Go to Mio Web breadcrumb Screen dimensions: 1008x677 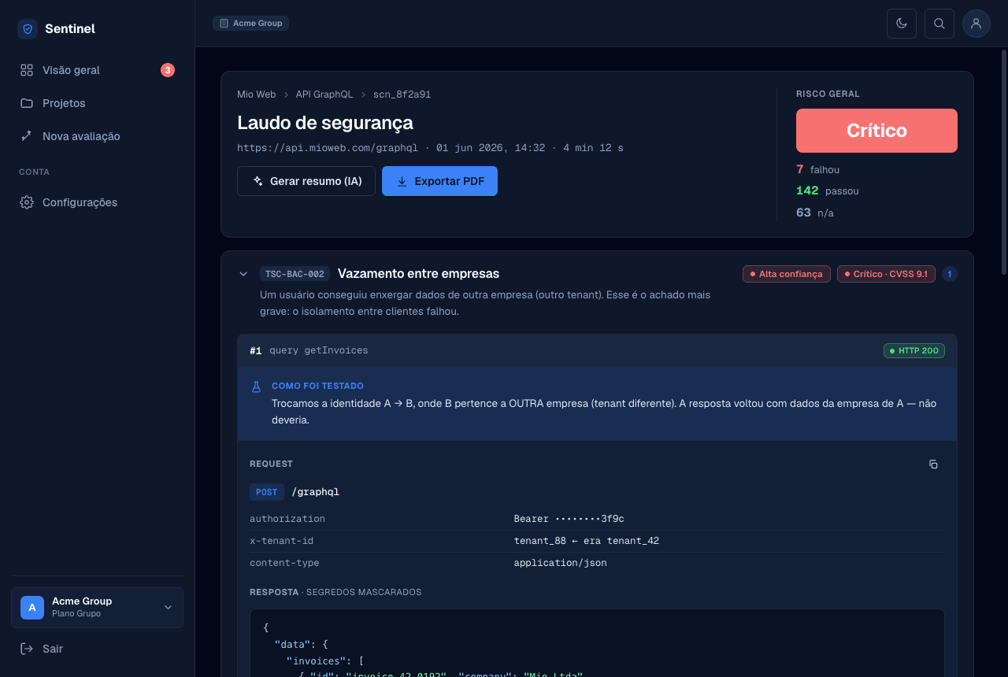click(257, 94)
